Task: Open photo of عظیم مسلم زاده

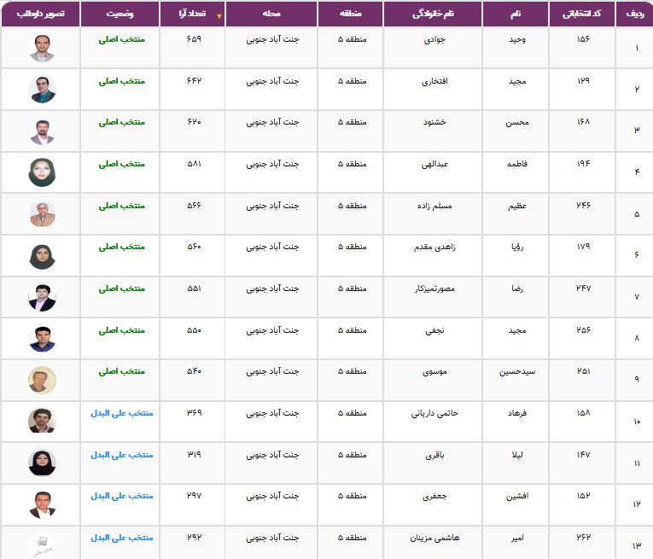Action: pos(42,214)
